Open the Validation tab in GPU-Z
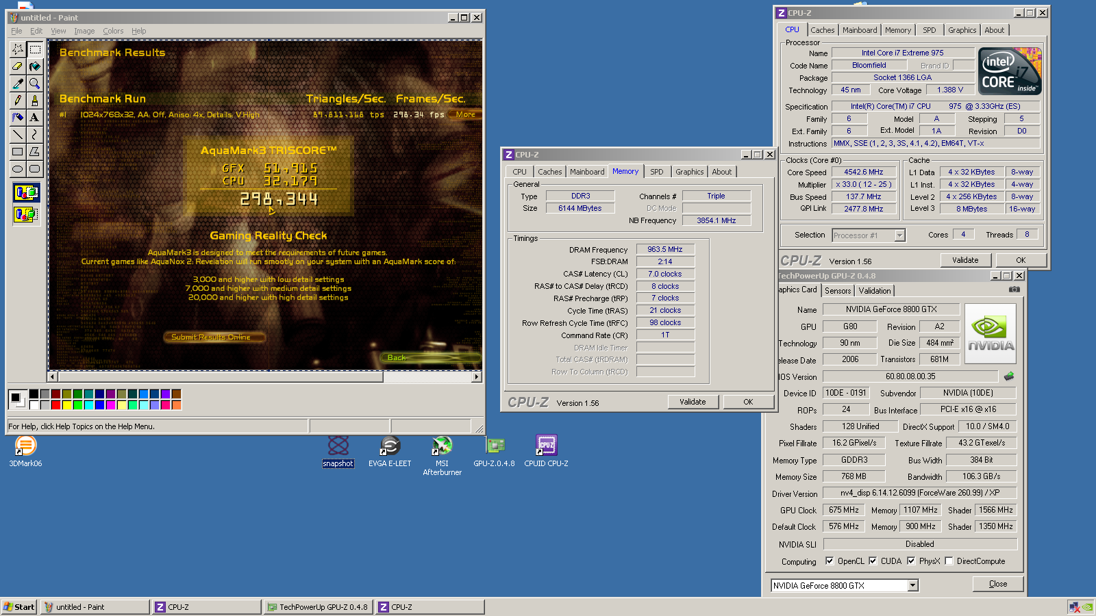1096x616 pixels. click(875, 291)
